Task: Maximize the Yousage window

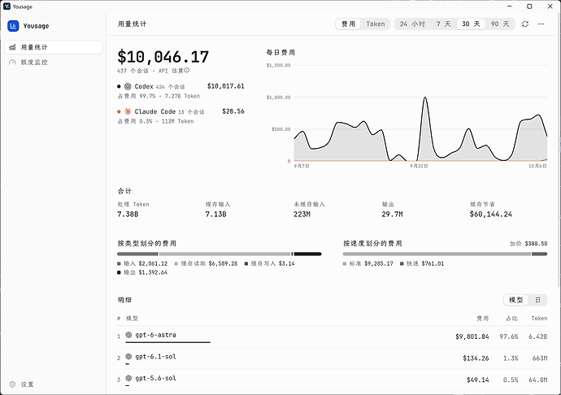Action: click(529, 7)
